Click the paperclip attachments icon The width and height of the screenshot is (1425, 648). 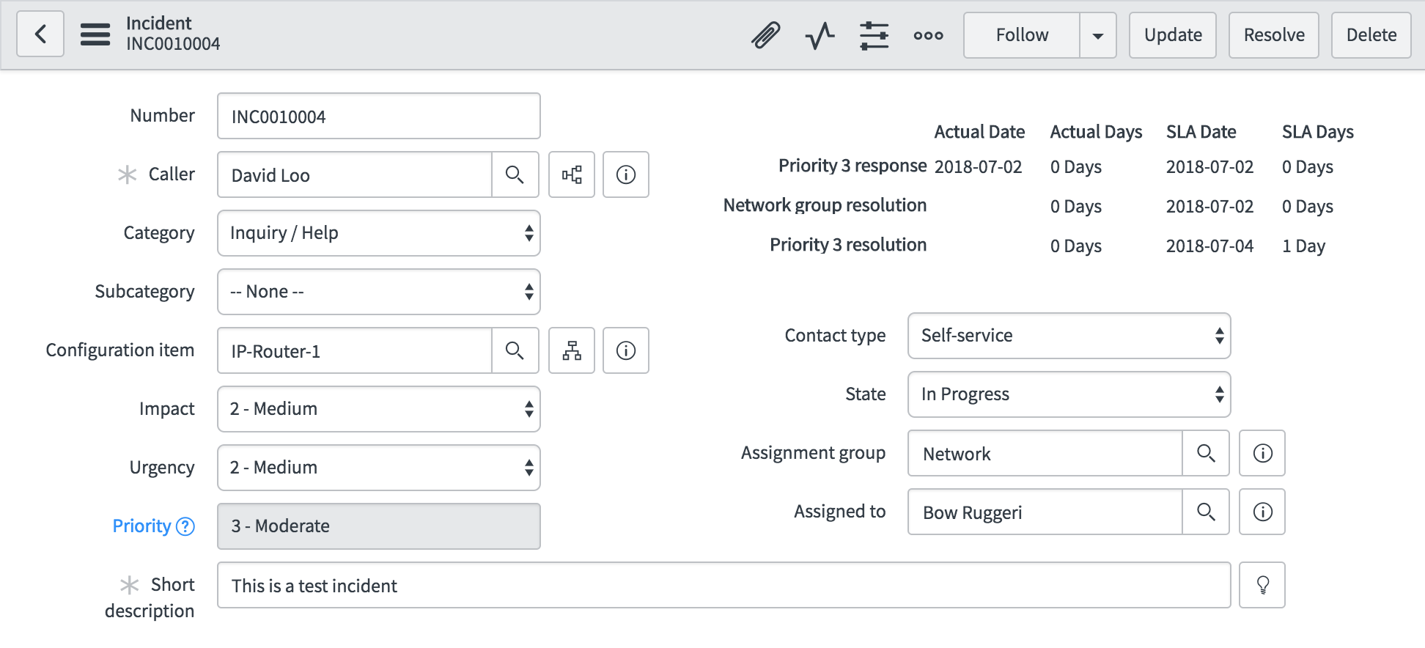coord(766,34)
